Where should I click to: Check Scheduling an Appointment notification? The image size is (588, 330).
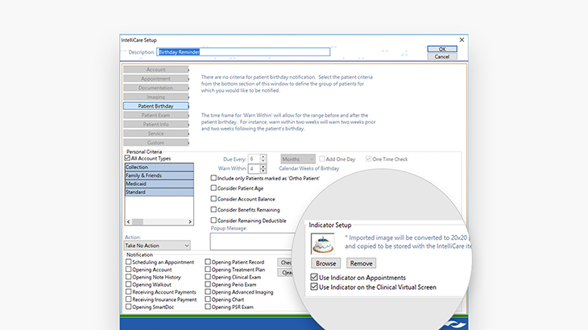128,262
